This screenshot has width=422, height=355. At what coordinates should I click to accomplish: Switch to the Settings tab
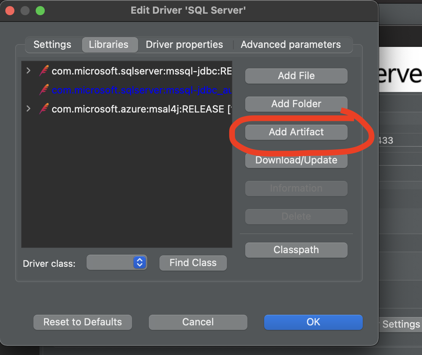(52, 44)
